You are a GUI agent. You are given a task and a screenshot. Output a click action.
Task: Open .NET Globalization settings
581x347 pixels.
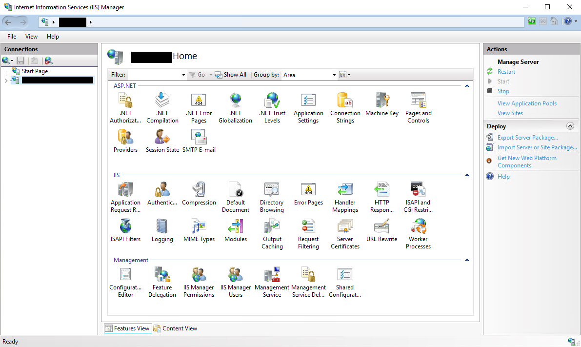pos(235,108)
